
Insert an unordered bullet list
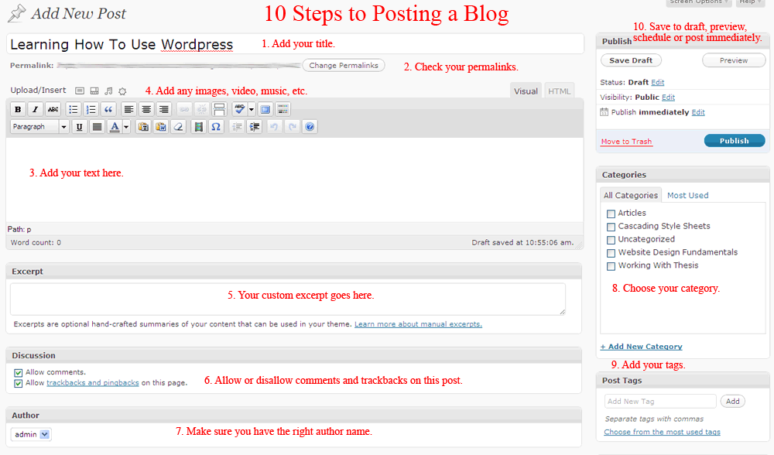click(73, 109)
